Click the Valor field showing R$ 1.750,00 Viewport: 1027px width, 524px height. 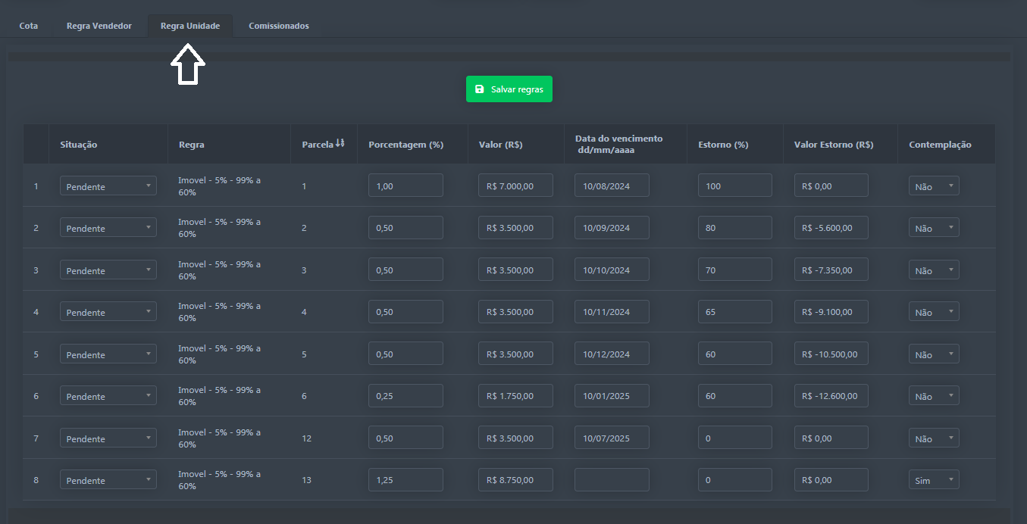[515, 395]
